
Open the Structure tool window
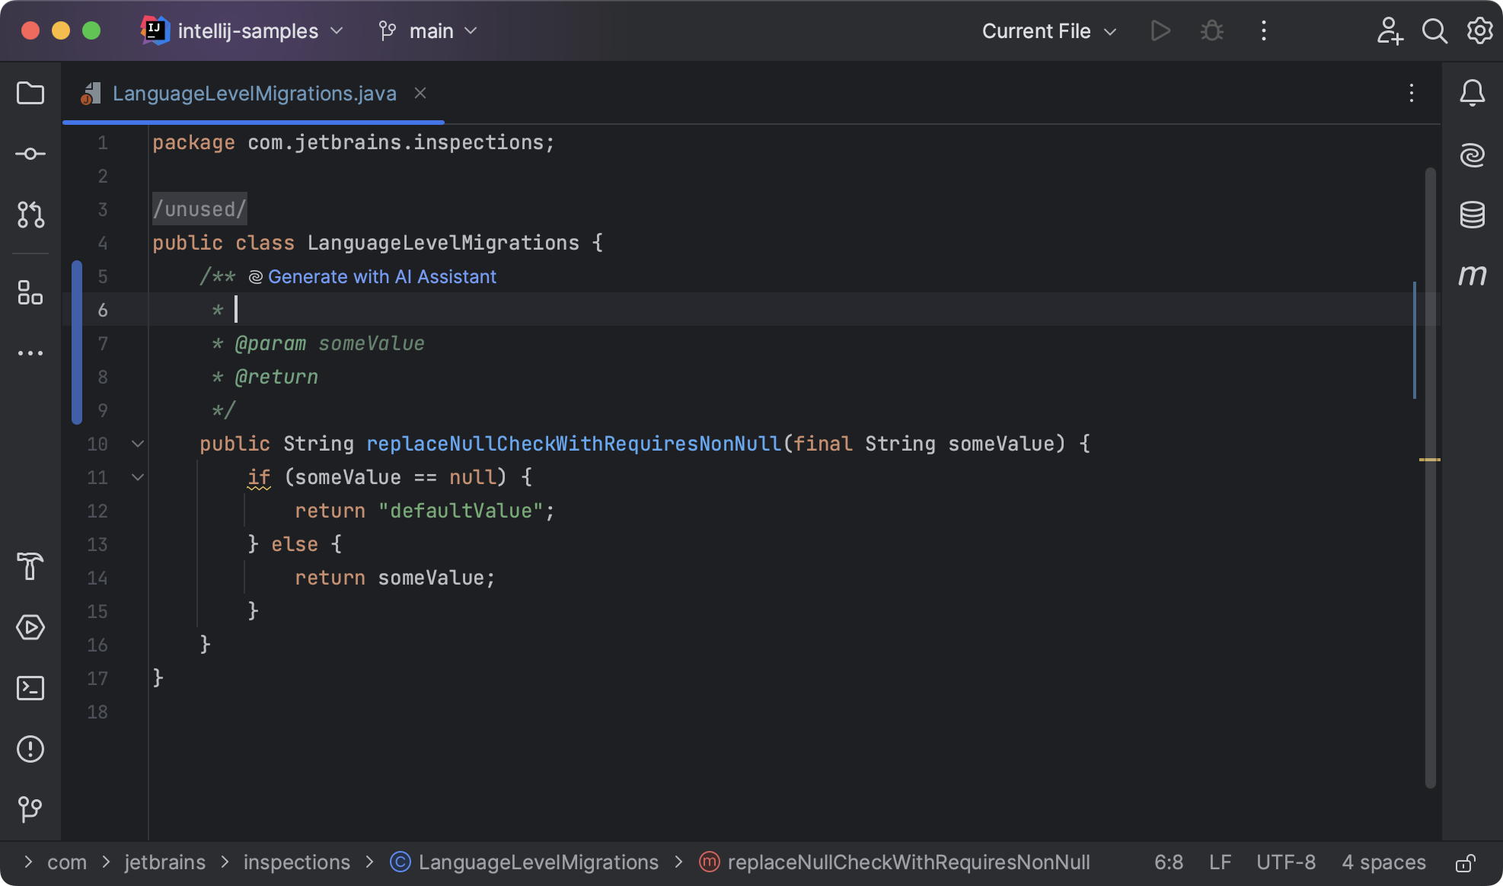coord(30,292)
